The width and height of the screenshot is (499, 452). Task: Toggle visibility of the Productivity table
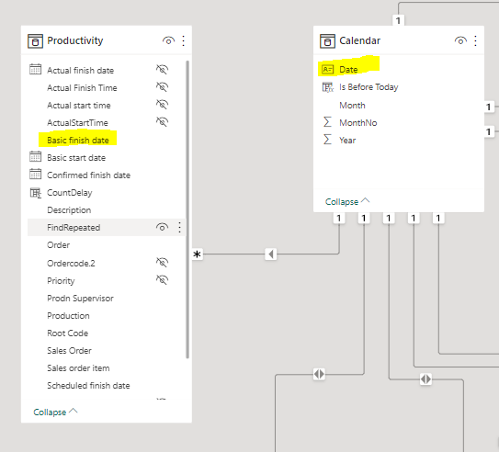(168, 40)
